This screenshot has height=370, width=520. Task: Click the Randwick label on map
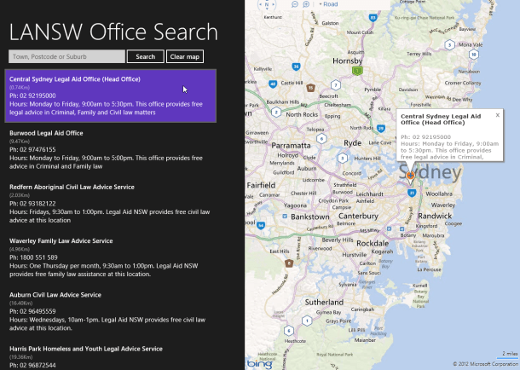click(x=435, y=216)
